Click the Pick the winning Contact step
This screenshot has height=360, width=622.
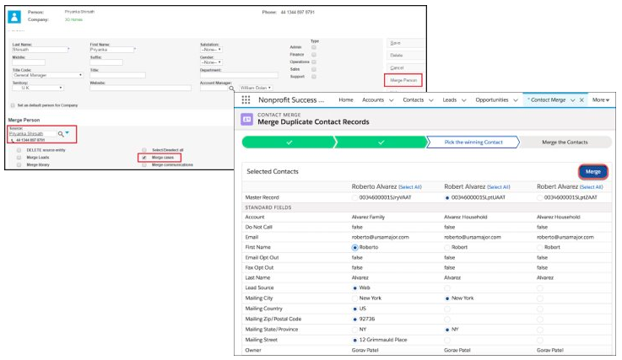[x=473, y=142]
